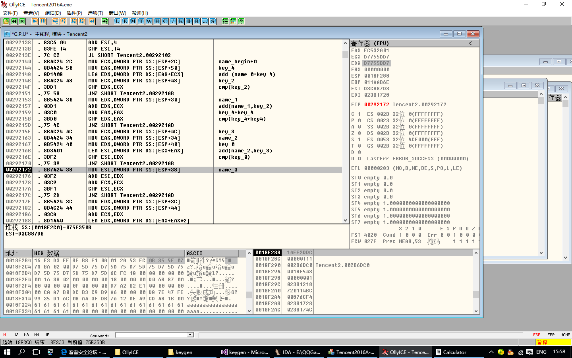Pause execution with the pause icon

[x=43, y=21]
